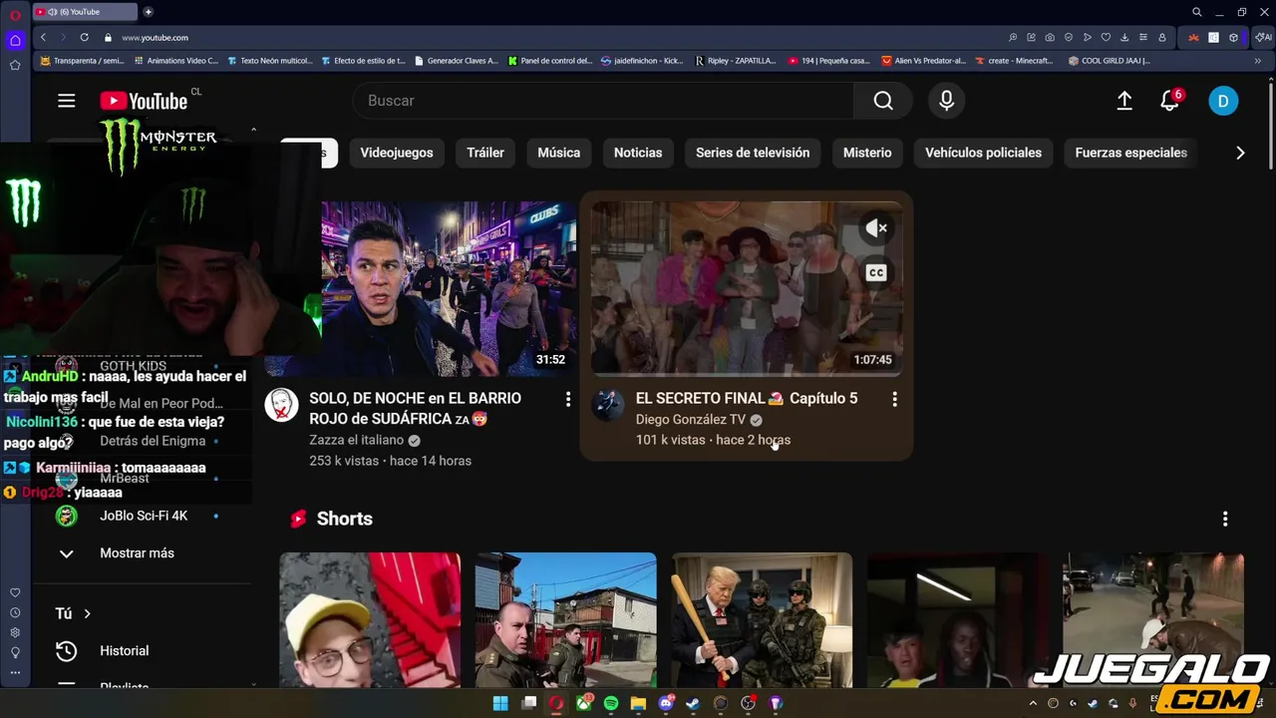Open Ripley - ZAPATILLA... bookmark
The image size is (1276, 718).
pos(735,61)
